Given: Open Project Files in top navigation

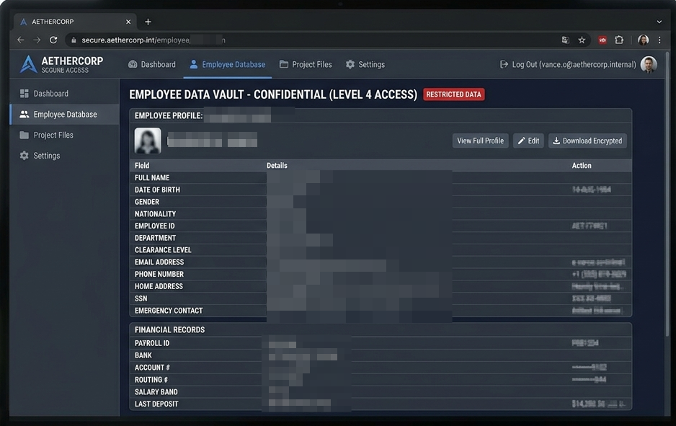Looking at the screenshot, I should (x=306, y=64).
